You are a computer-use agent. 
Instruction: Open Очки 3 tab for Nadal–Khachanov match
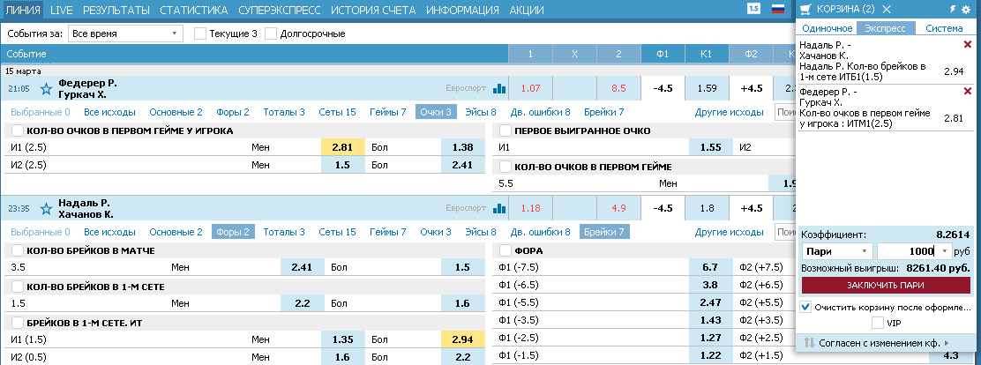point(436,232)
